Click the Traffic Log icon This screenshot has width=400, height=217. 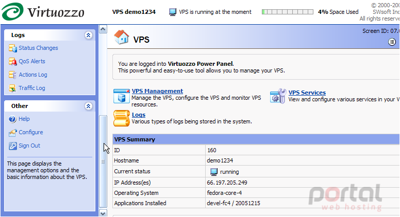click(x=12, y=88)
